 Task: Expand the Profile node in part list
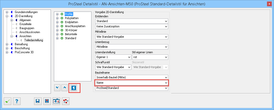pos(57,14)
